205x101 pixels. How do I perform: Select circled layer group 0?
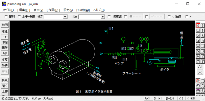coord(198,81)
